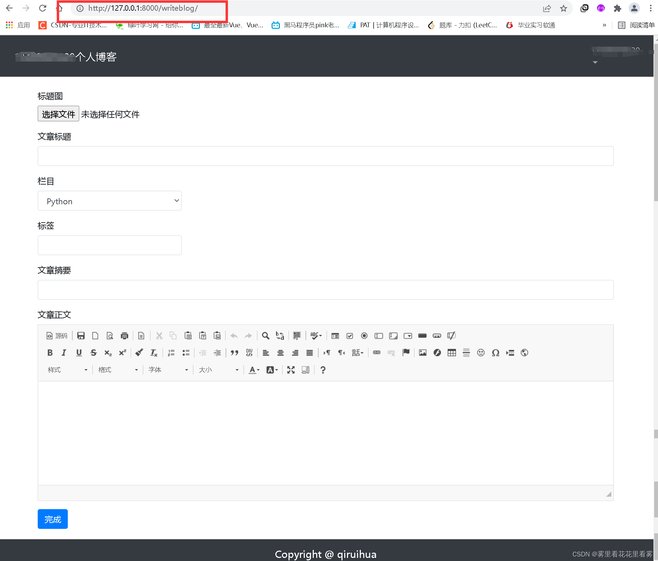Align text left in editor
The height and width of the screenshot is (561, 658).
point(266,353)
